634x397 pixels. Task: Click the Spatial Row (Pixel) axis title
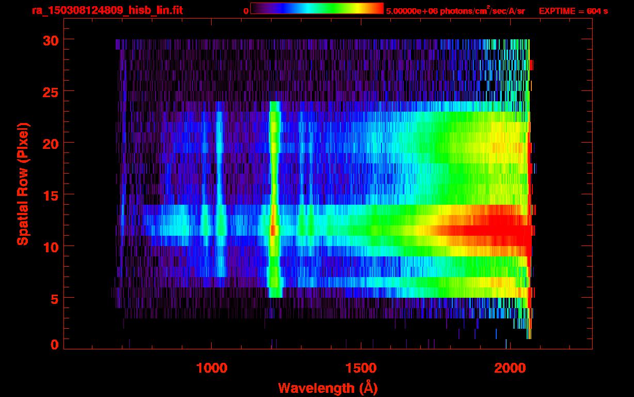[x=23, y=184]
